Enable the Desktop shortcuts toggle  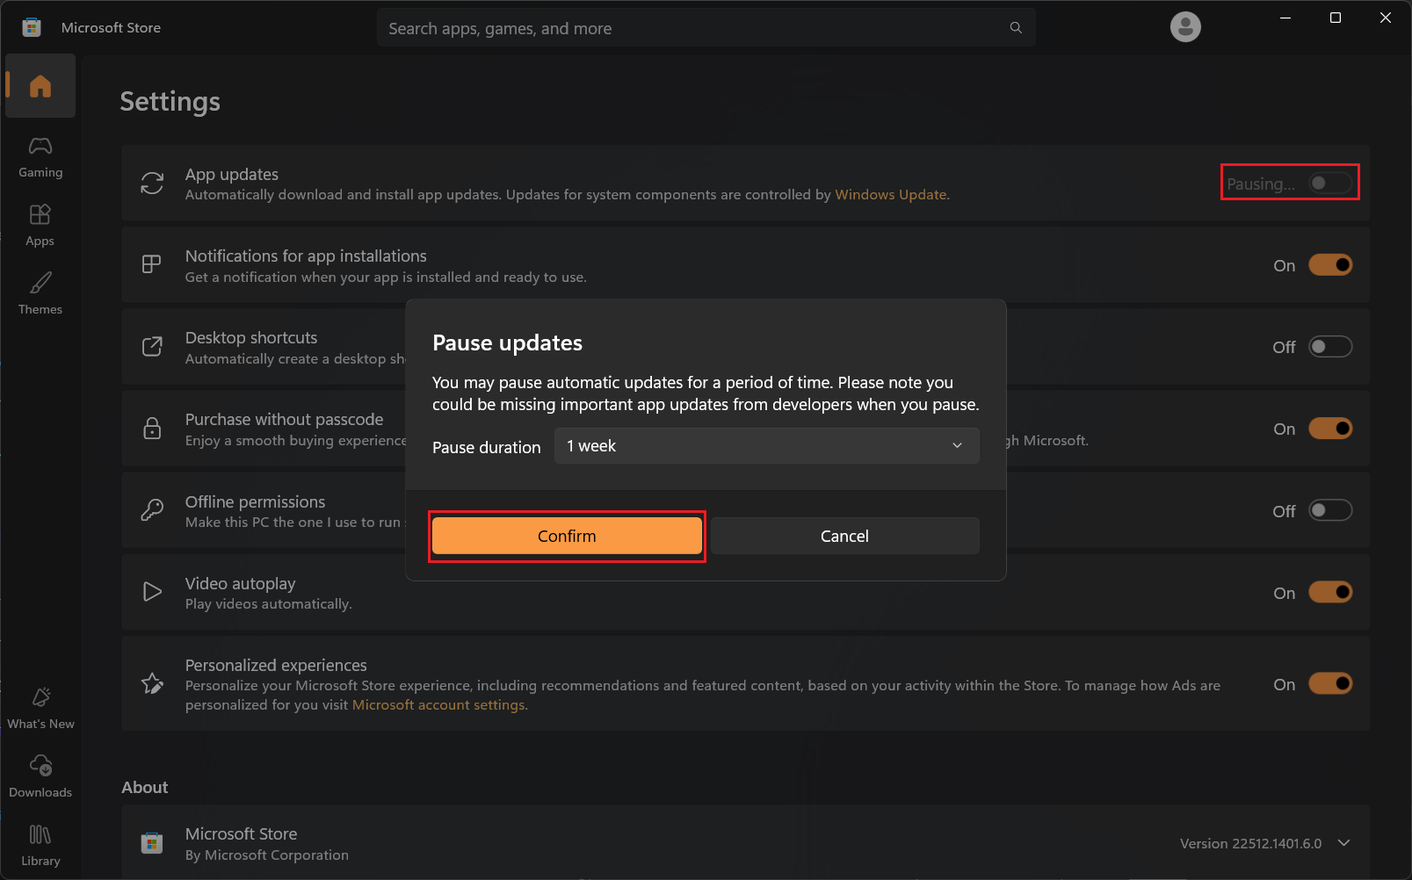tap(1329, 347)
